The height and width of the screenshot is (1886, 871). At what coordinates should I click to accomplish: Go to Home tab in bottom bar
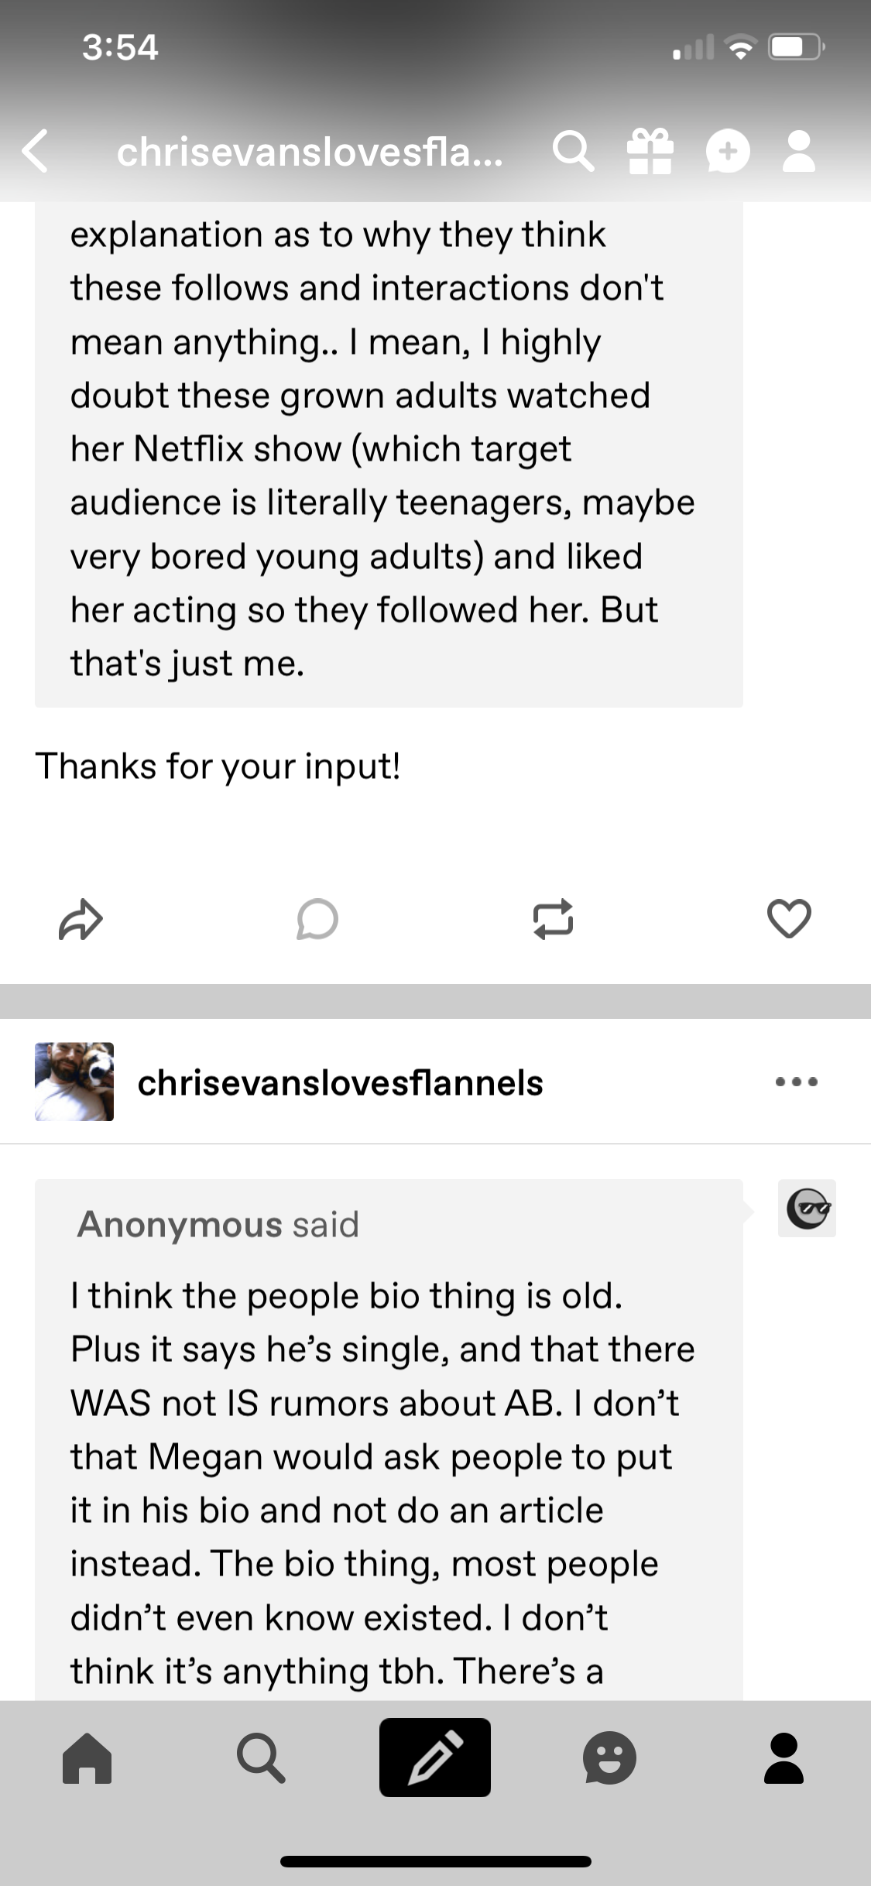(87, 1757)
